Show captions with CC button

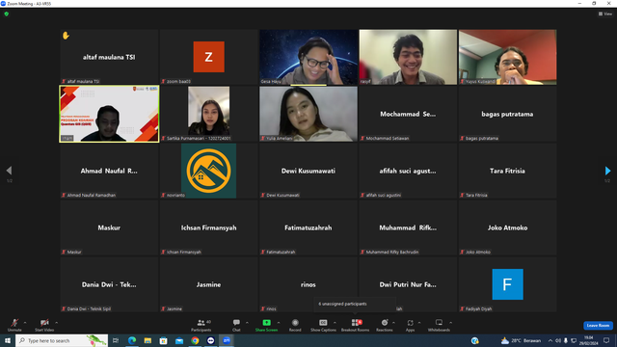click(x=323, y=325)
